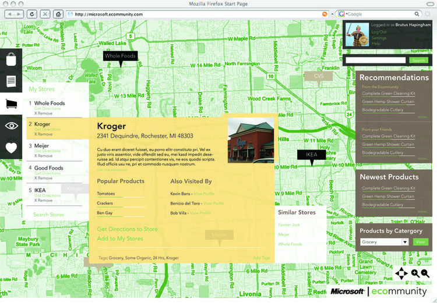
Task: Select Whole Foods in My Stores
Action: pos(50,103)
